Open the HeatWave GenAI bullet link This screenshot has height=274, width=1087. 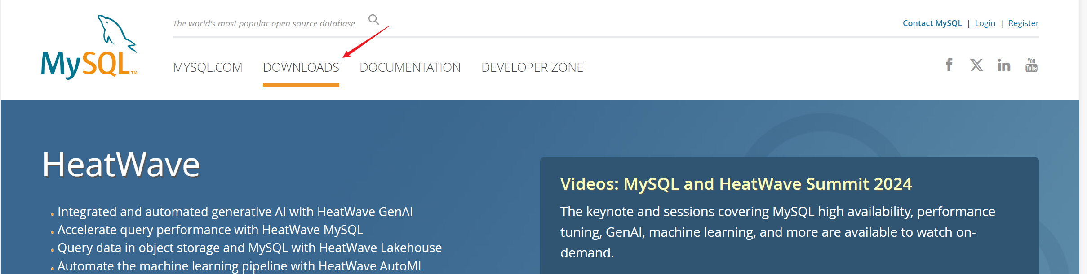235,212
